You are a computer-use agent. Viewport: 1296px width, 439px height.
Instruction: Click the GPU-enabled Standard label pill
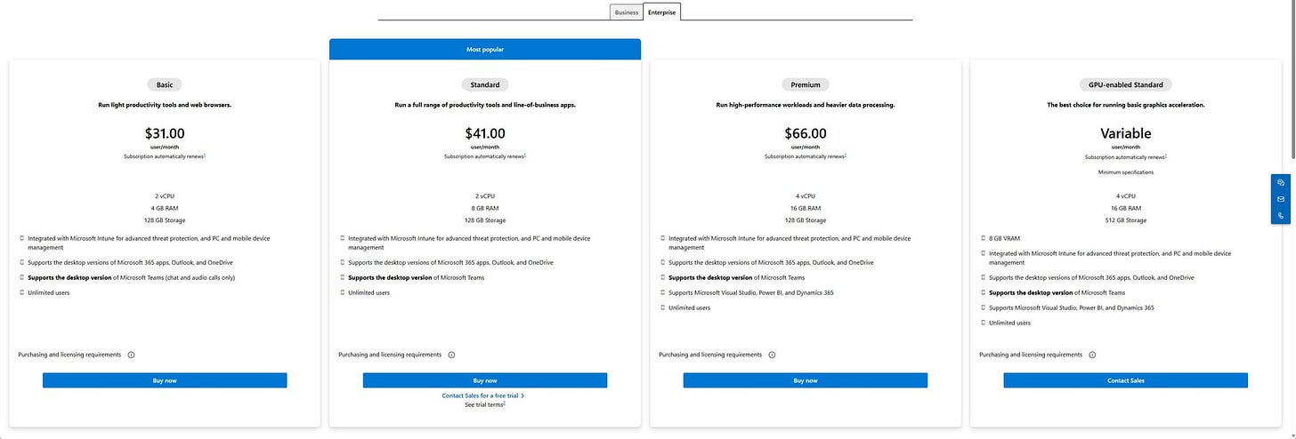[1126, 84]
